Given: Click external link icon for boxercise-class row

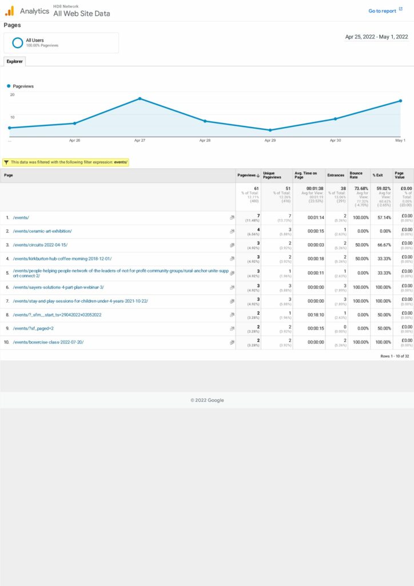Looking at the screenshot, I should (232, 342).
